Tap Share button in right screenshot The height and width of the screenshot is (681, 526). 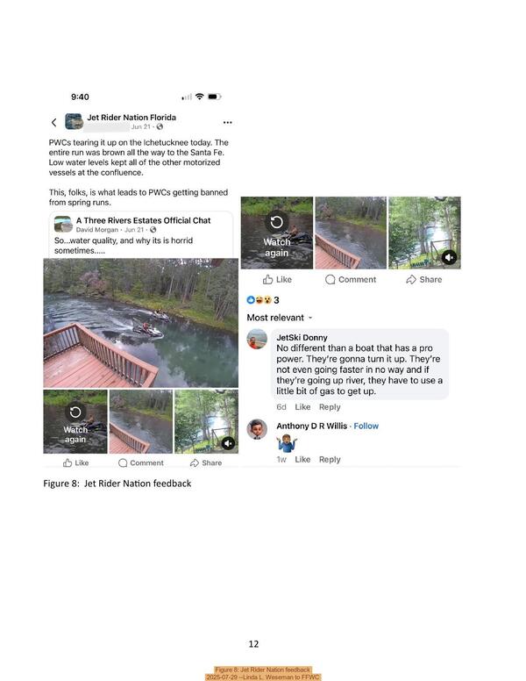pyautogui.click(x=424, y=280)
